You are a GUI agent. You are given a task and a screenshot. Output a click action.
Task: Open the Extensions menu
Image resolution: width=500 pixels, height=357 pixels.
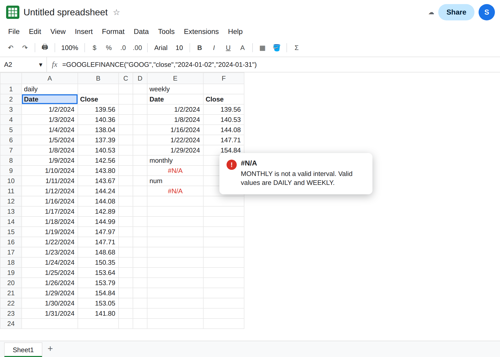(x=201, y=31)
